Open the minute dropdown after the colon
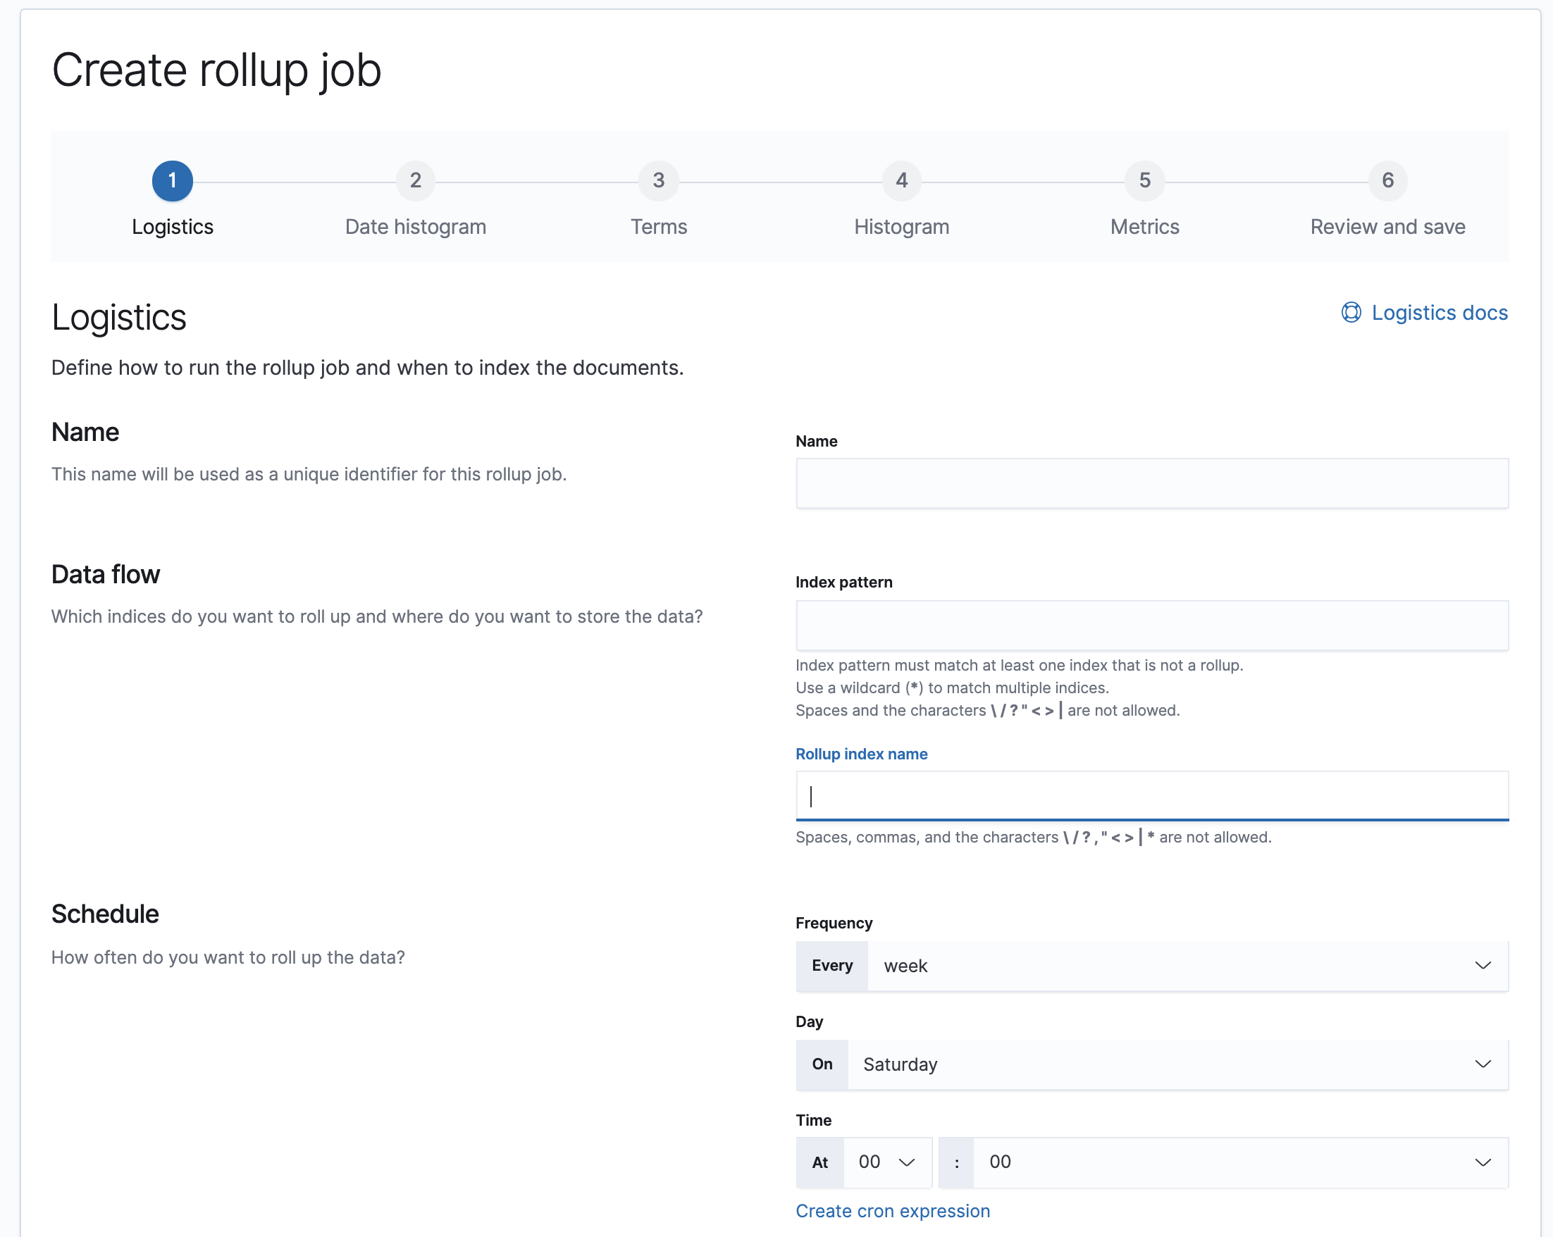This screenshot has width=1553, height=1237. point(1240,1162)
